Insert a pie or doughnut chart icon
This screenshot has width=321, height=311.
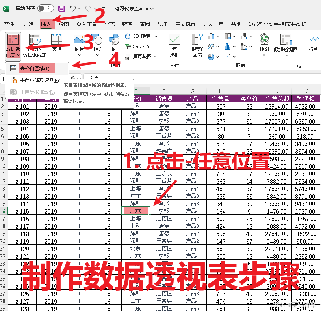pos(211,56)
